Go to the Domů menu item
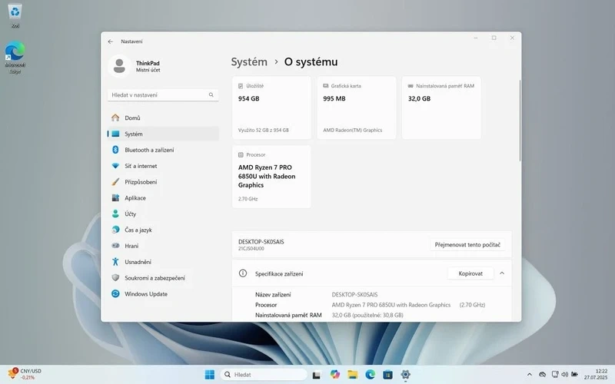The image size is (615, 384). [132, 118]
